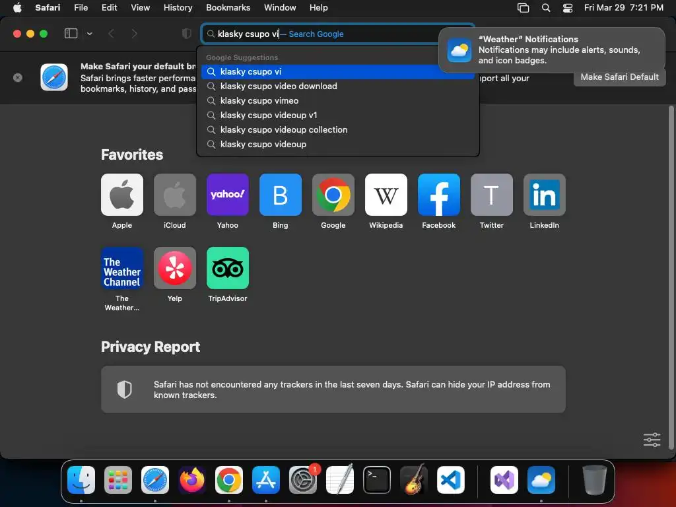
Task: Open the Wikipedia favorite tile
Action: 386,195
